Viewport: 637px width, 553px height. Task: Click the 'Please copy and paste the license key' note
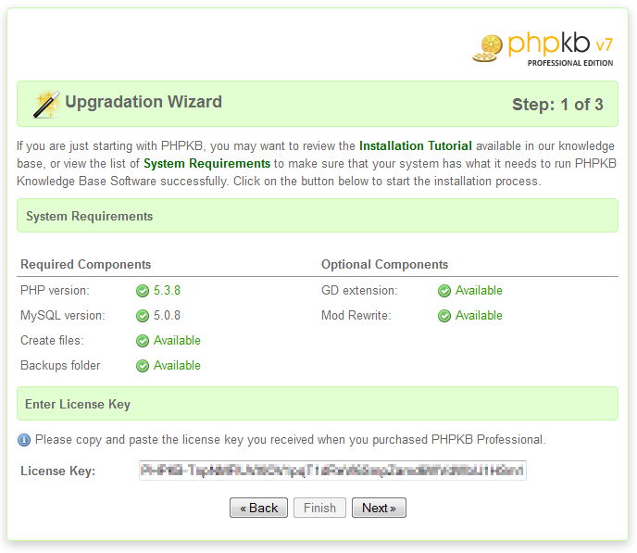291,440
